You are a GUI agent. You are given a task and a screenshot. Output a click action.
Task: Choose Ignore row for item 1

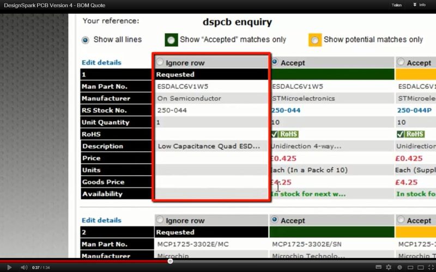[x=160, y=62]
